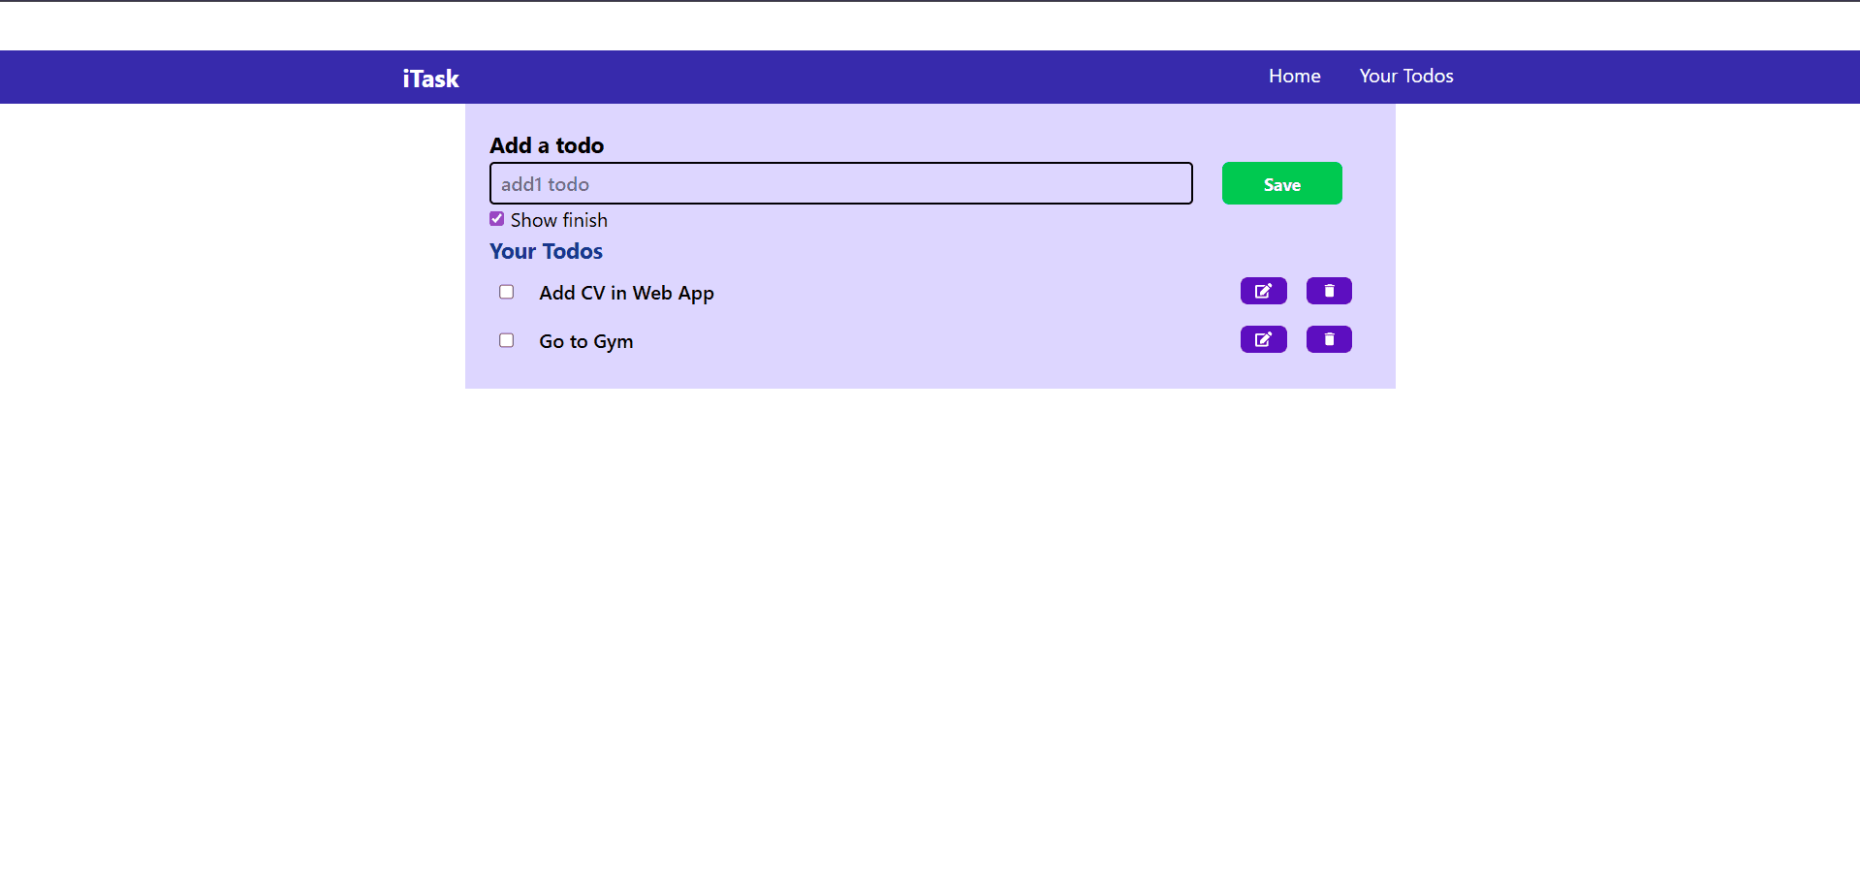The height and width of the screenshot is (884, 1860).
Task: Mark Add CV in Web App as complete
Action: click(x=506, y=291)
